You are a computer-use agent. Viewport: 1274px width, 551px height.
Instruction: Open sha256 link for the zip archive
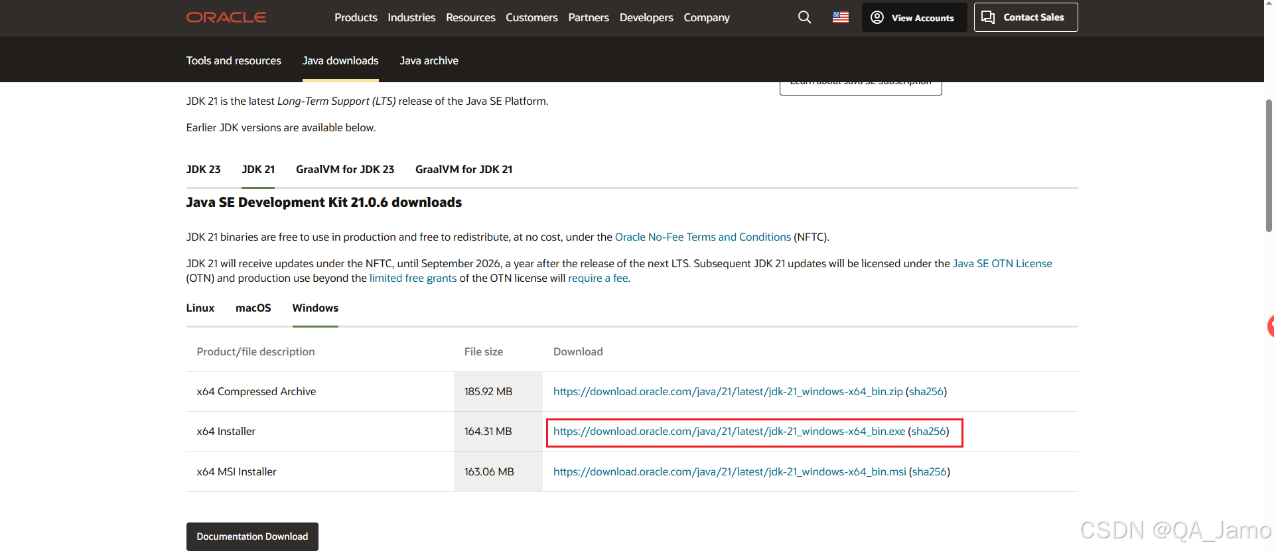[x=926, y=391]
